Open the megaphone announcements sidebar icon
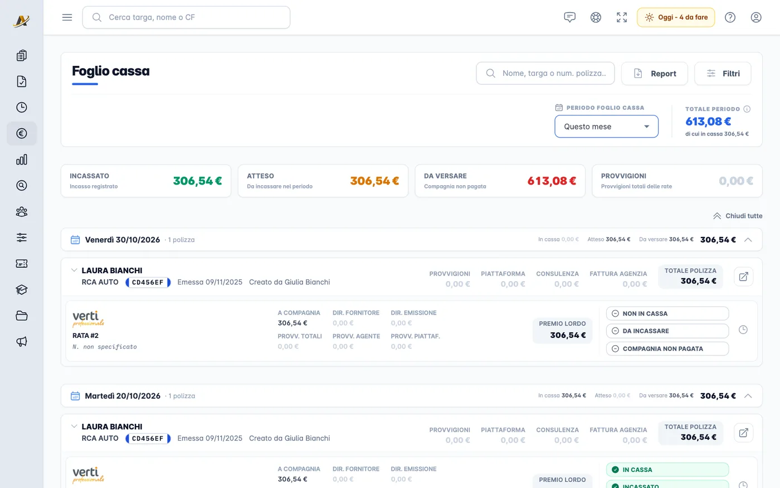The width and height of the screenshot is (780, 488). 22,341
